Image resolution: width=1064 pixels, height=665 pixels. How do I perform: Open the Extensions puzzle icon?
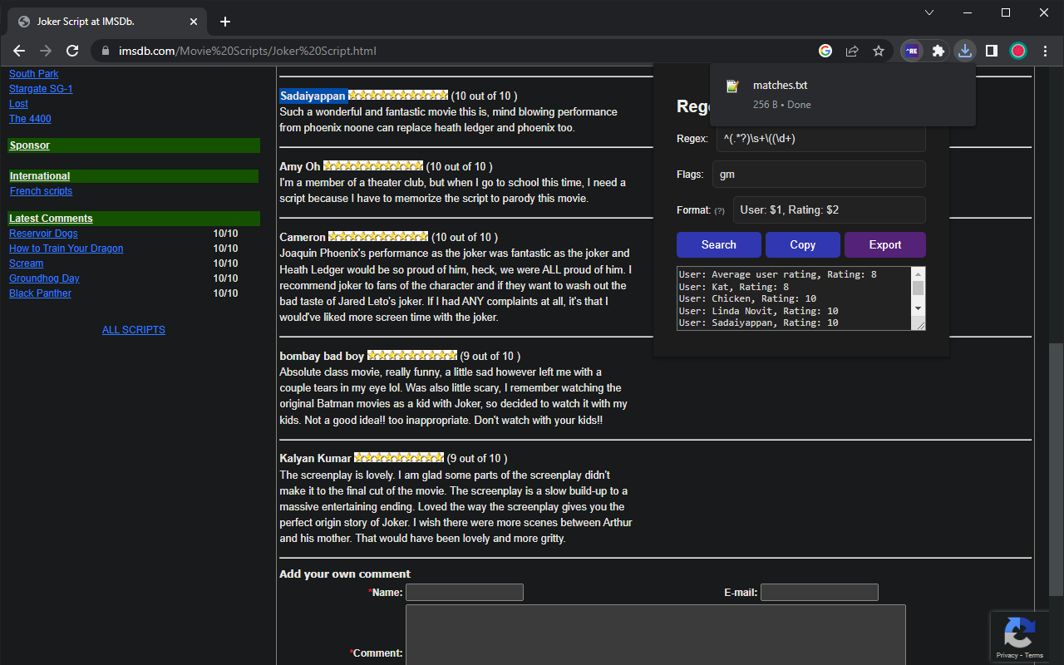938,51
